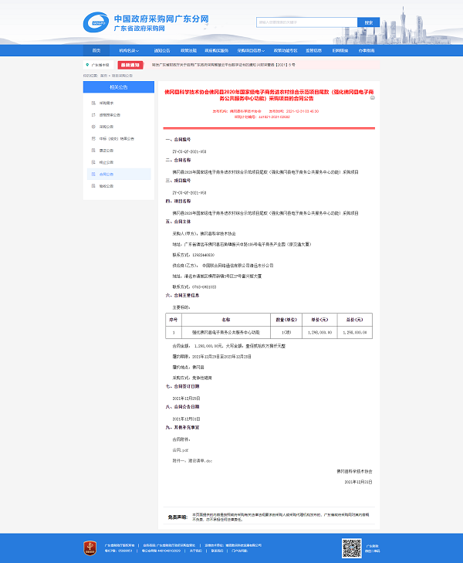
Task: Click the blue 搜索 search button
Action: click(x=368, y=22)
